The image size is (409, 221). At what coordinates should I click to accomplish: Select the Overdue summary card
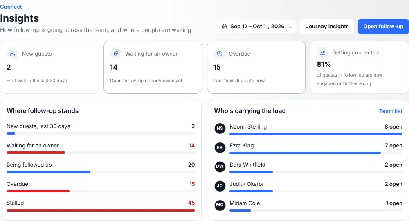coord(256,67)
